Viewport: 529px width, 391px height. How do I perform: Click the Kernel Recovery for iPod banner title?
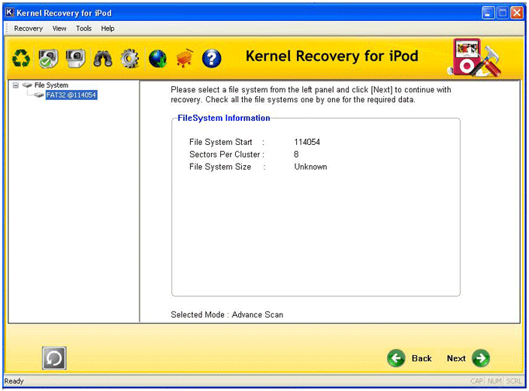[x=332, y=56]
